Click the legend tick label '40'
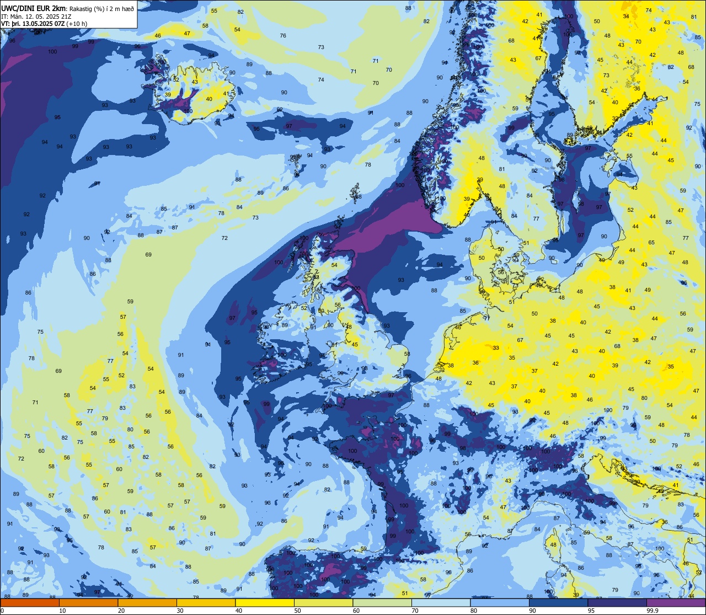Viewport: 706px width, 615px height. pos(239,611)
